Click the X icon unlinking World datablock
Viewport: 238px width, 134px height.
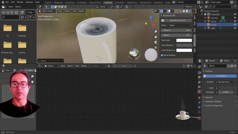coord(235,66)
